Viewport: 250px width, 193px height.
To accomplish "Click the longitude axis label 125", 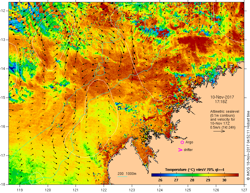I will pyautogui.click(x=188, y=190).
